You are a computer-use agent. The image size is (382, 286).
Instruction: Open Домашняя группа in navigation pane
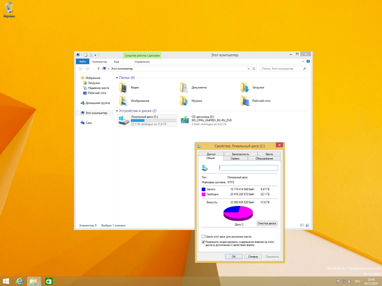tap(95, 103)
